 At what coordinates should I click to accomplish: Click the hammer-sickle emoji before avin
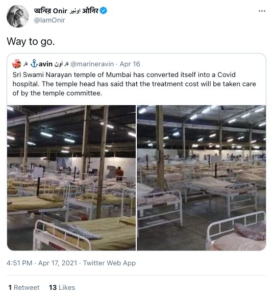(26, 64)
